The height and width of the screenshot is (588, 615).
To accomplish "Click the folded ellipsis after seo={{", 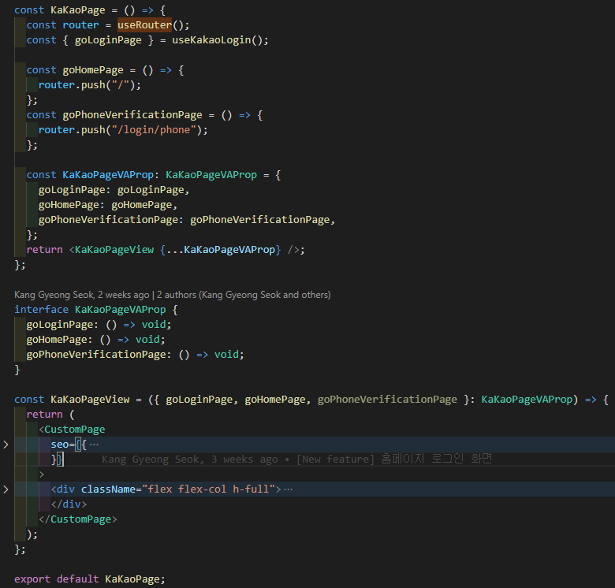I will [94, 445].
